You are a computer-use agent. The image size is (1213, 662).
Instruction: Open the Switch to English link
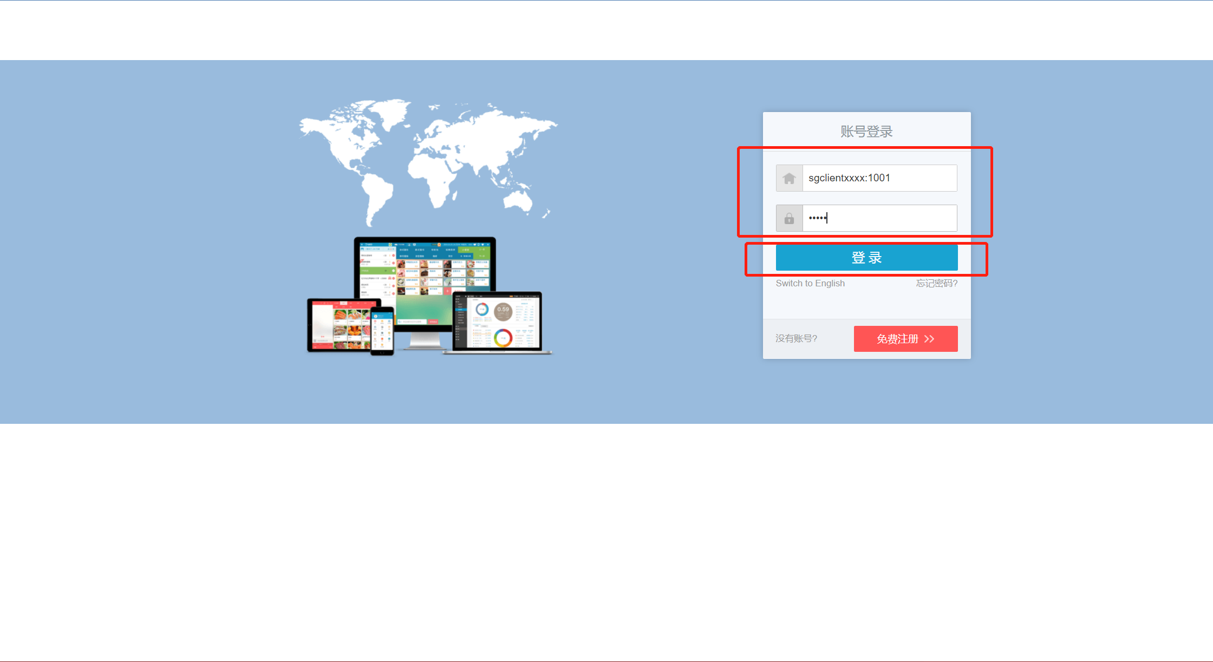point(810,283)
